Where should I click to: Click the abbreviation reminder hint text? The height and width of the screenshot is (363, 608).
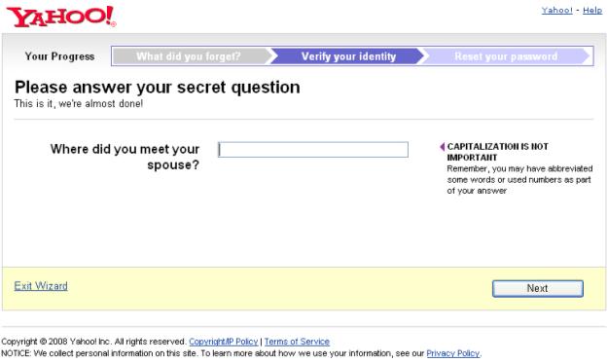coord(519,180)
